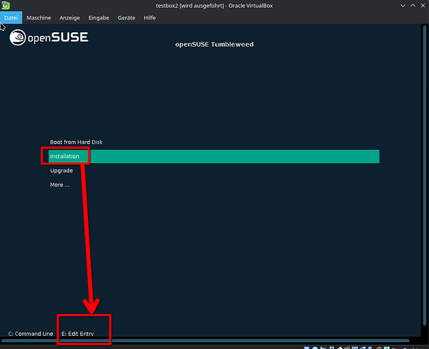Open the Anzeige menu
This screenshot has height=349, width=429.
[x=68, y=17]
